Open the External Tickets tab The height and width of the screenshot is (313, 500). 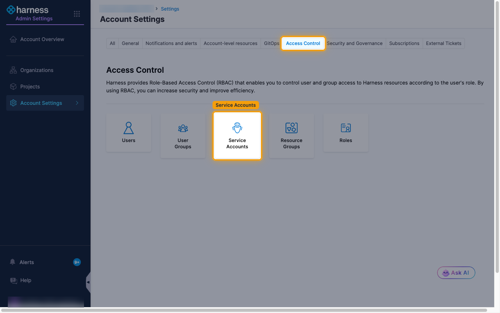(444, 43)
